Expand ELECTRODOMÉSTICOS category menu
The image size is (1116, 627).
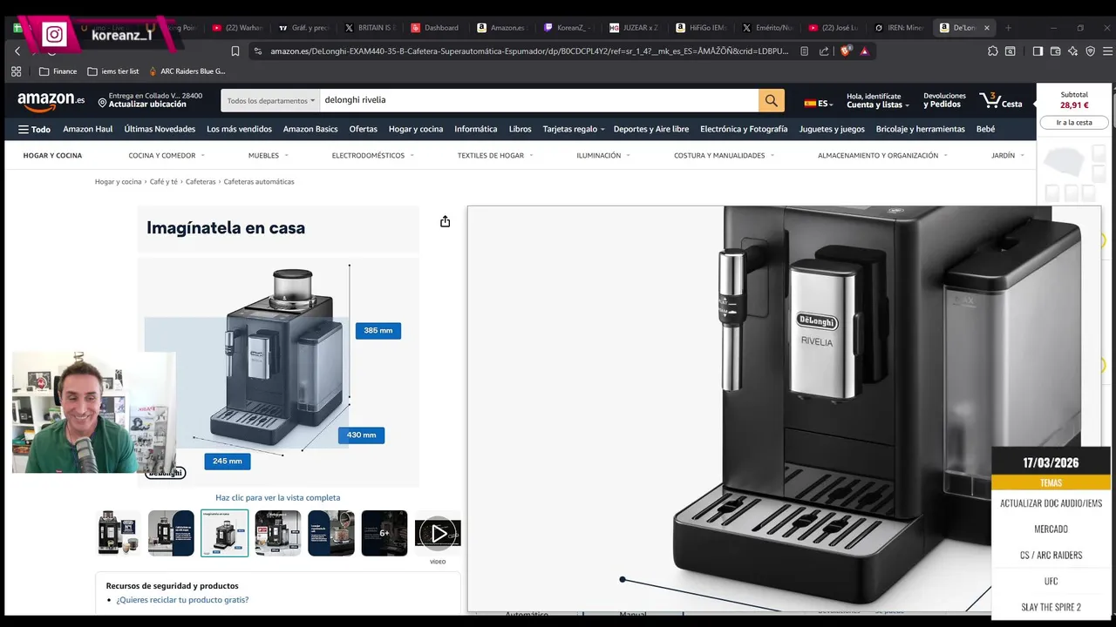click(x=373, y=156)
